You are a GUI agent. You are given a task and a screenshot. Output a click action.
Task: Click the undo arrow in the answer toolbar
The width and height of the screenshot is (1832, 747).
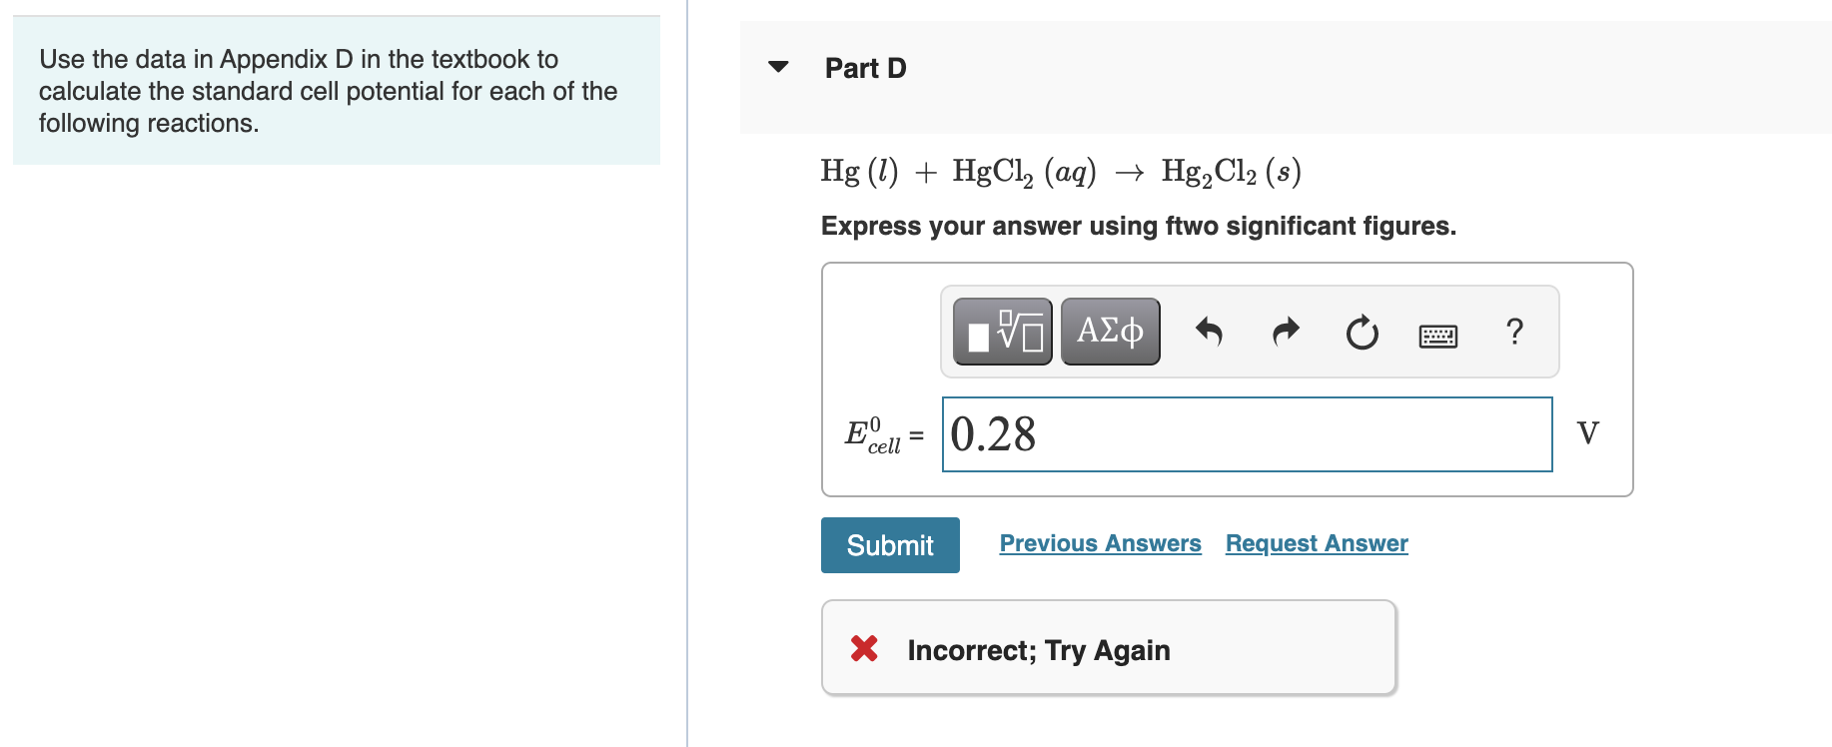[1209, 332]
